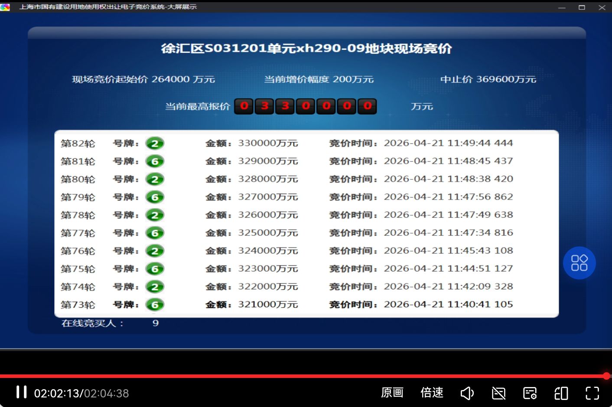This screenshot has height=407, width=612.
Task: Pause the video playback
Action: [x=21, y=392]
